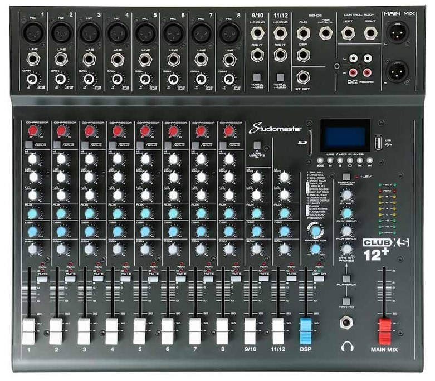The image size is (435, 381).
Task: Click the CLUB XS 12+ model badge
Action: [386, 249]
